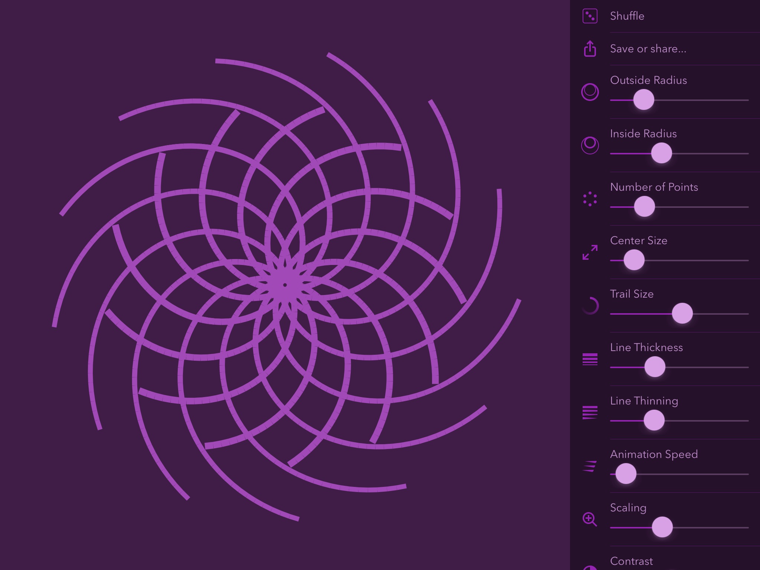Click the Inside Radius slider knob
The height and width of the screenshot is (570, 760).
click(661, 153)
